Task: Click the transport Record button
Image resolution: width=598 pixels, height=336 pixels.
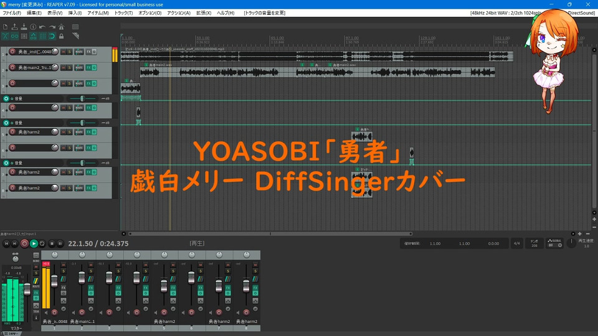Action: (24, 243)
